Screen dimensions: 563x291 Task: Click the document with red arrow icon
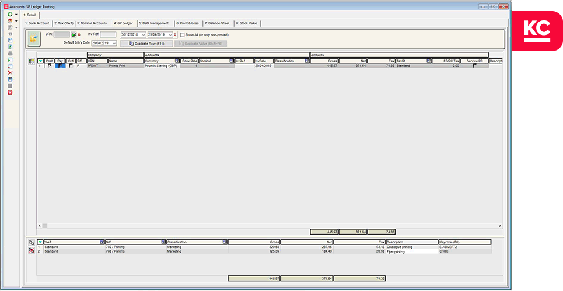[x=10, y=66]
